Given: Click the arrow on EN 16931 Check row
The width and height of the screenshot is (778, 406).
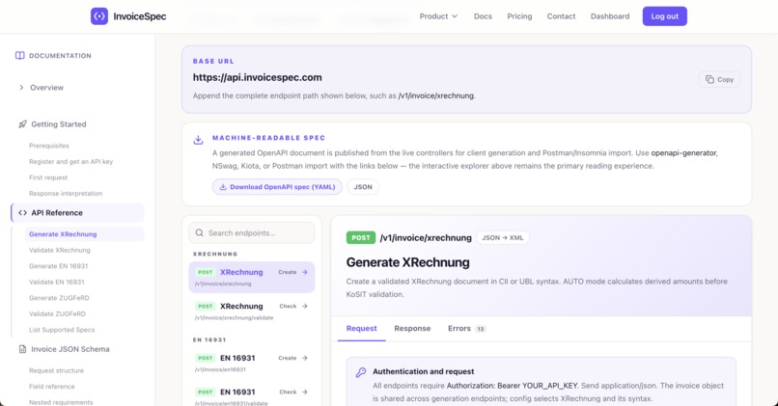Looking at the screenshot, I should click(x=305, y=392).
